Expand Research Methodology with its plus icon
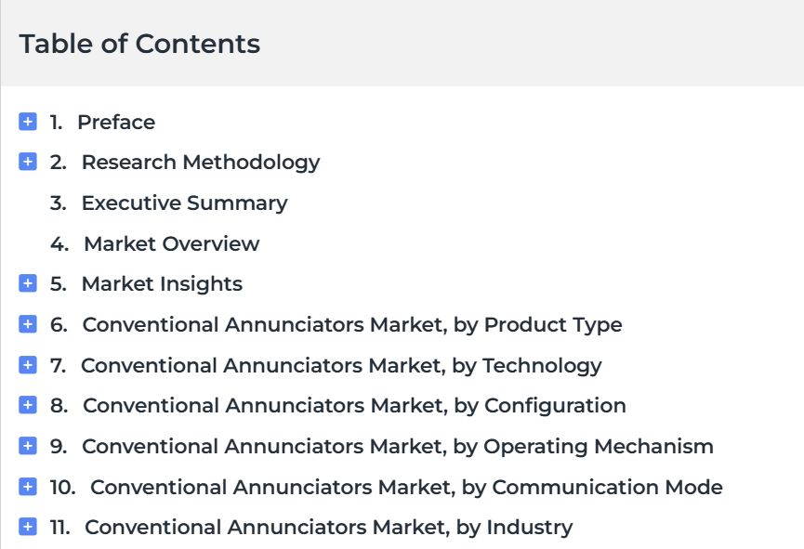This screenshot has width=804, height=549. [28, 162]
